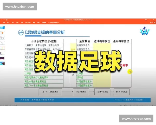Screen dimensions: 156x125
Task: Click the lightbulb Tell Me search box
Action: coord(54,23)
